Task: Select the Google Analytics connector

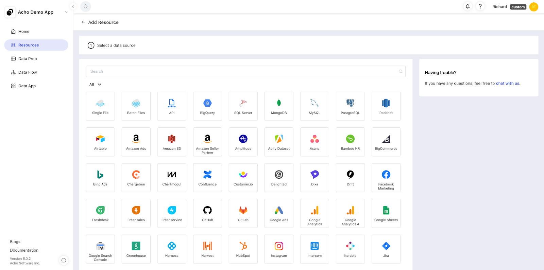Action: (x=314, y=213)
